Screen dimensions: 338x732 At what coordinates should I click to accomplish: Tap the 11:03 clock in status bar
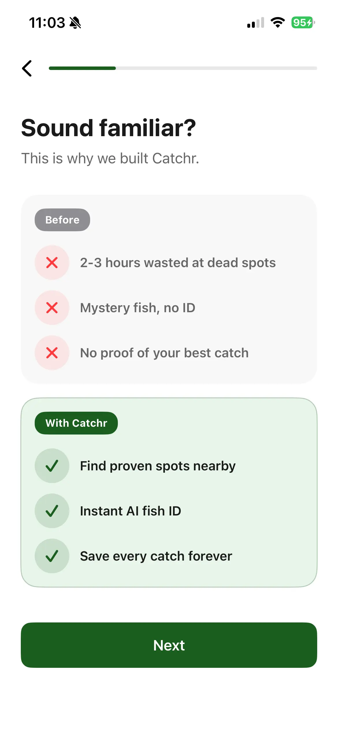(x=47, y=23)
